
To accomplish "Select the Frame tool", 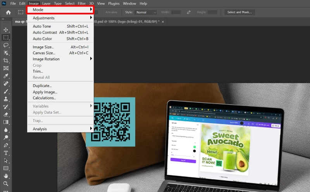I will pyautogui.click(x=6, y=68).
